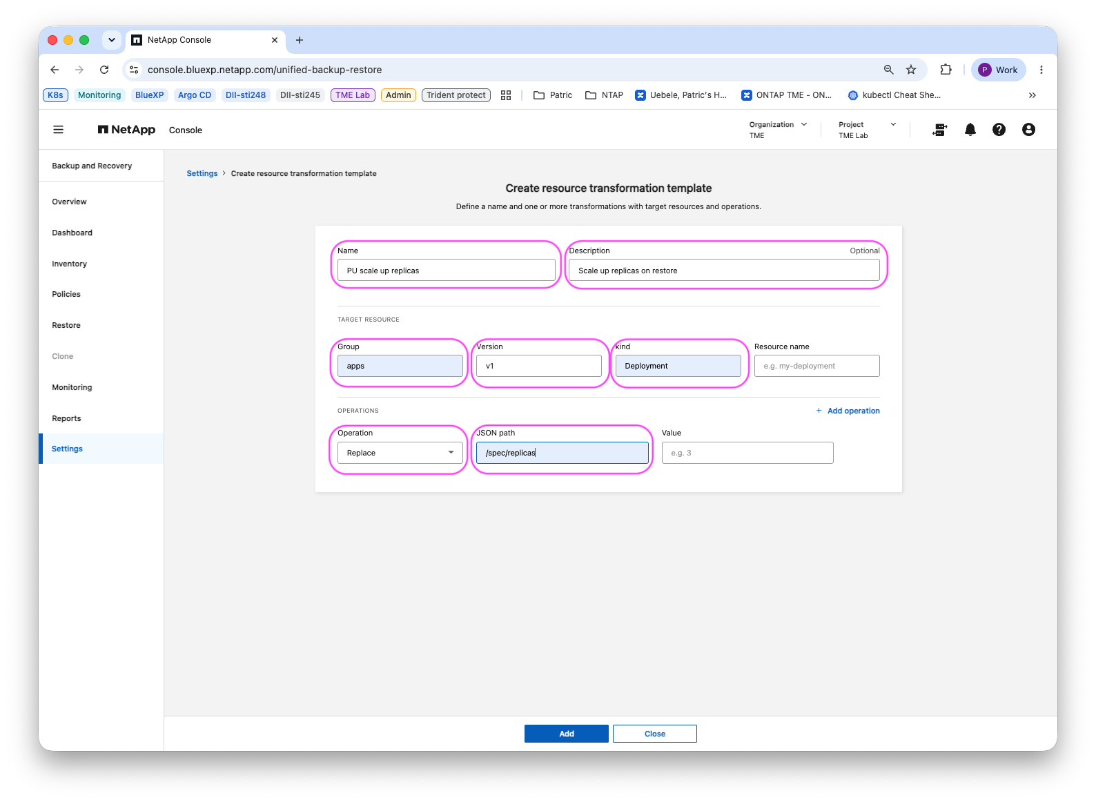Focus the Value input field
Viewport: 1096px width, 802px height.
(747, 453)
